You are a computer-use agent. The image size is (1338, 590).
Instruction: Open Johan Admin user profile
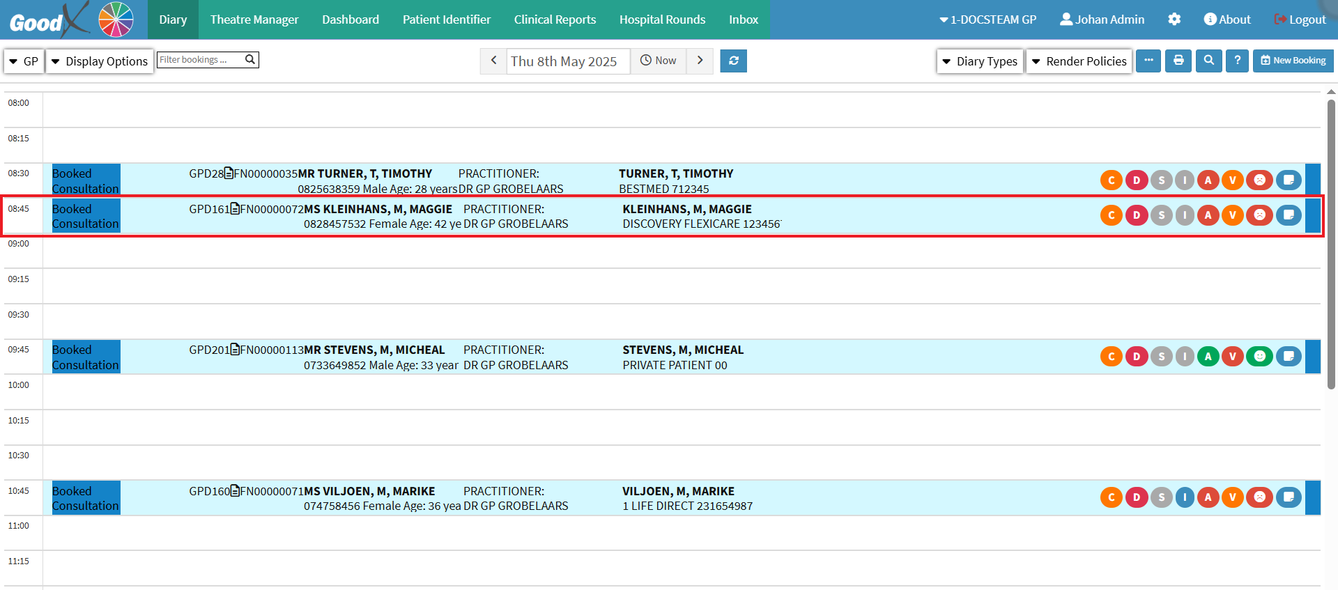click(1102, 20)
